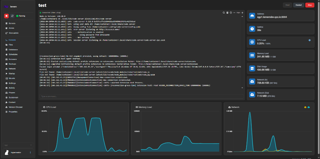The height and width of the screenshot is (159, 320).
Task: Click the Memory Load chart title icon
Action: click(x=137, y=107)
